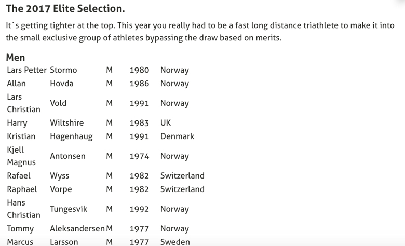Screen dimensions: 405x246
Task: Click birth year 1992 in Tungesvik's row
Action: [139, 209]
